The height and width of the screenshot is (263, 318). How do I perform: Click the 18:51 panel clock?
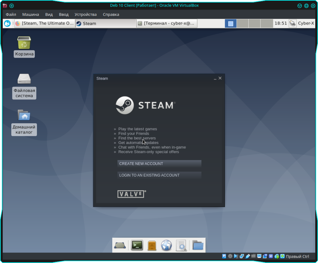[280, 23]
